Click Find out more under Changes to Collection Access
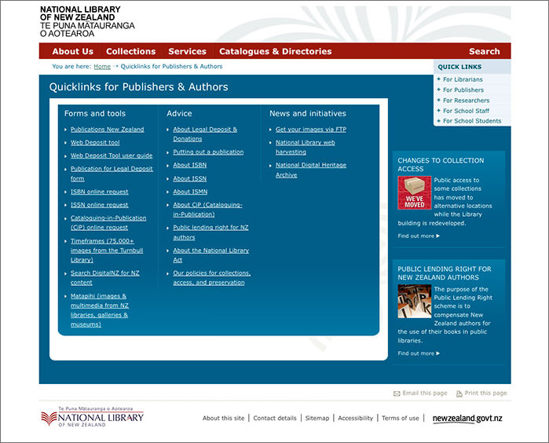This screenshot has height=443, width=549. pyautogui.click(x=419, y=236)
